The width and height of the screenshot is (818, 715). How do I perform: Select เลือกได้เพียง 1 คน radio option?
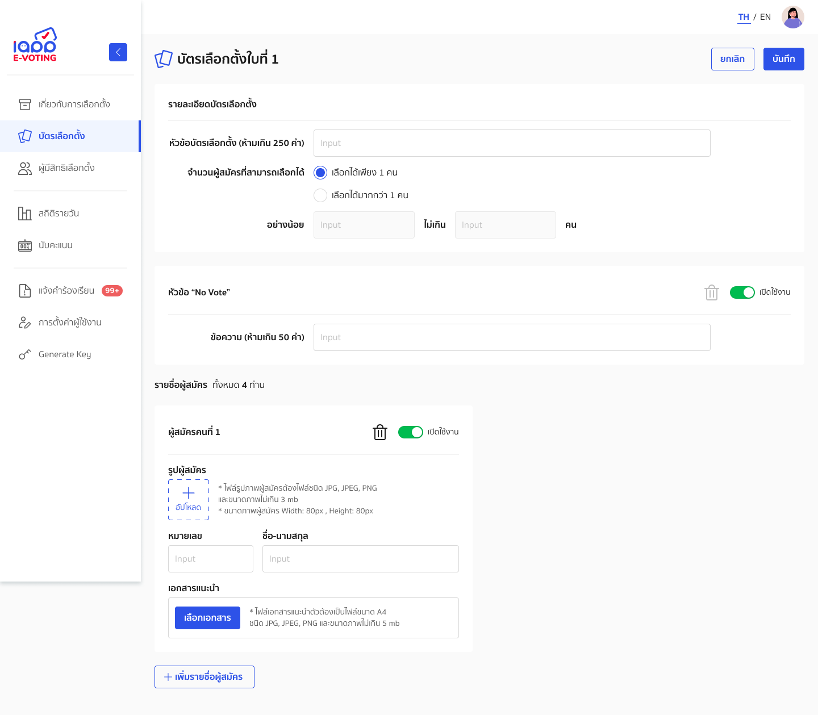(x=320, y=173)
